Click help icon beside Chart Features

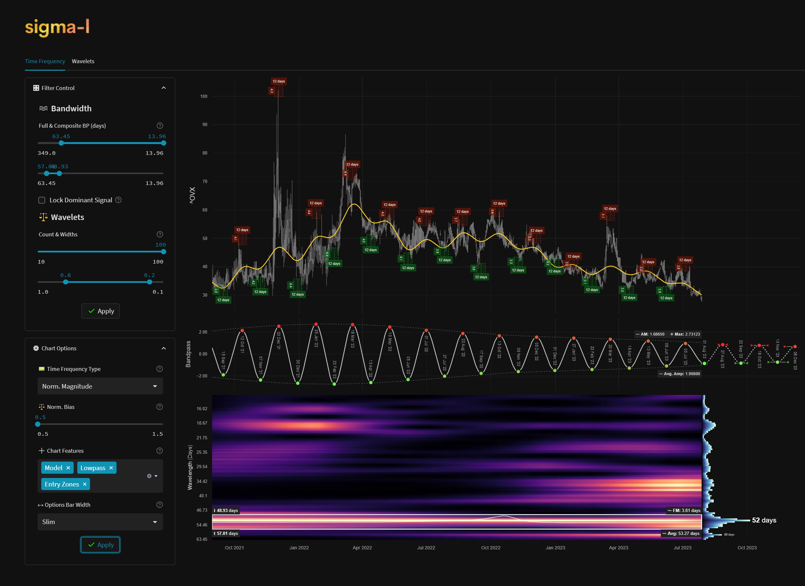160,451
